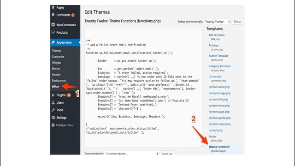The image size is (295, 166).
Task: Open the Archives template file
Action: (x=213, y=45)
